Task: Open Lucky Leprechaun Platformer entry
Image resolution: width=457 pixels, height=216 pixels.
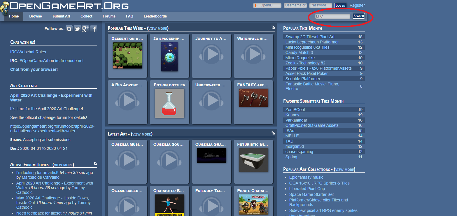Action: coord(312,42)
